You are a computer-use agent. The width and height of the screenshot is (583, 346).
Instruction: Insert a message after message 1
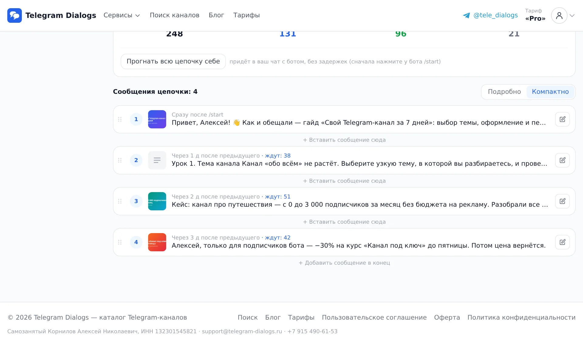click(x=344, y=140)
